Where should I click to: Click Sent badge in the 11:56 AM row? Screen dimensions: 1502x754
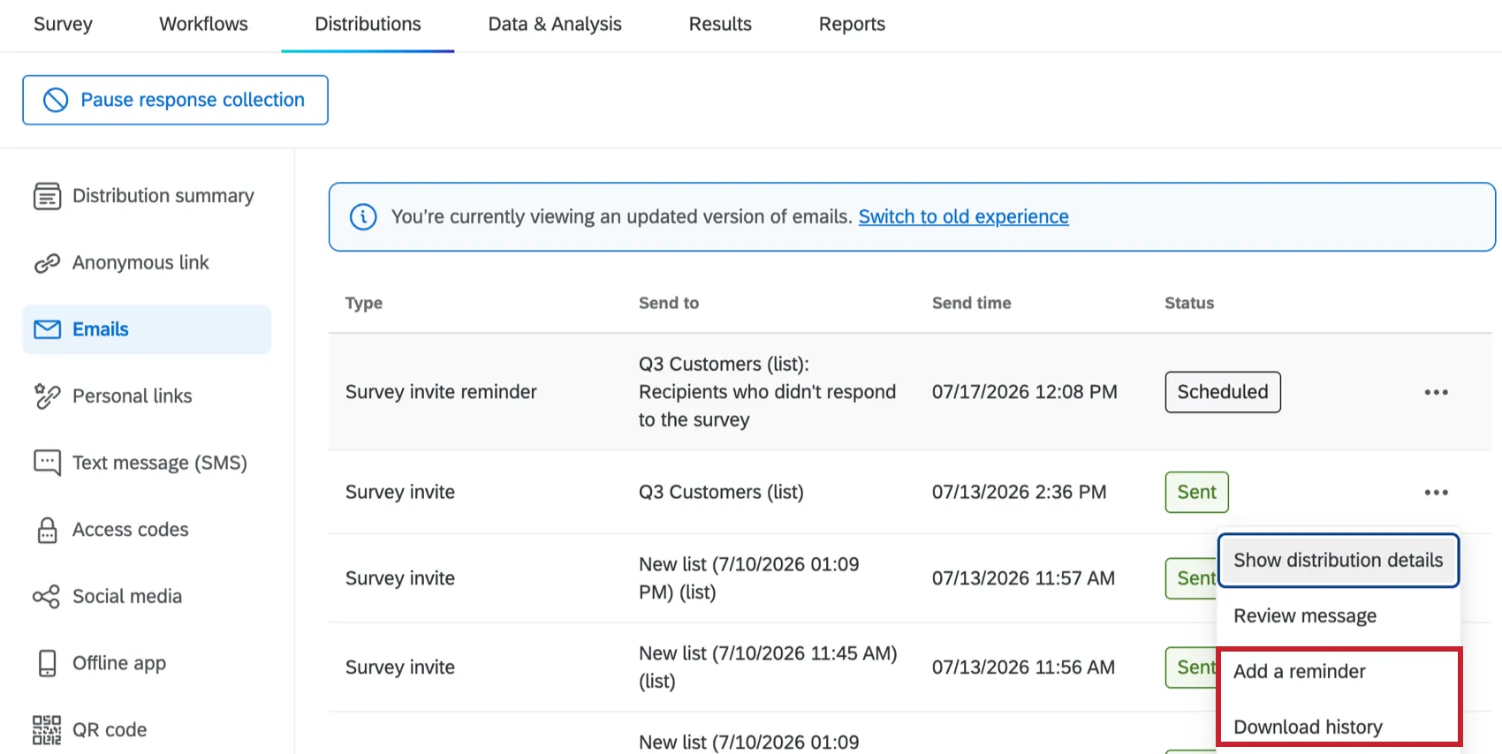click(1191, 667)
